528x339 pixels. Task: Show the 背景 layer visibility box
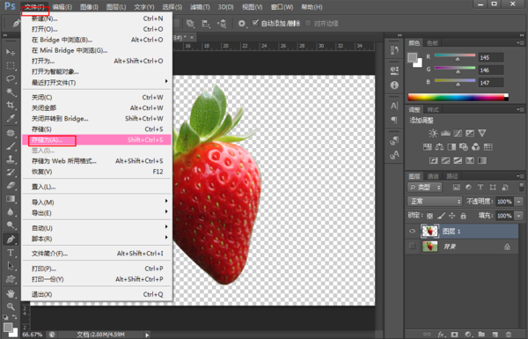pyautogui.click(x=412, y=247)
